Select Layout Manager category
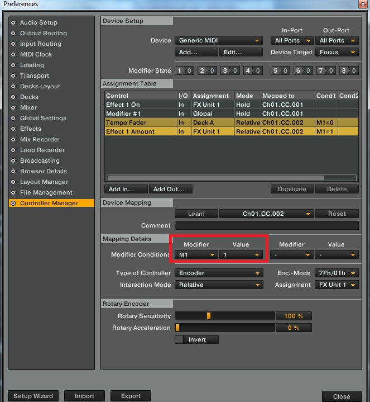 pyautogui.click(x=44, y=182)
